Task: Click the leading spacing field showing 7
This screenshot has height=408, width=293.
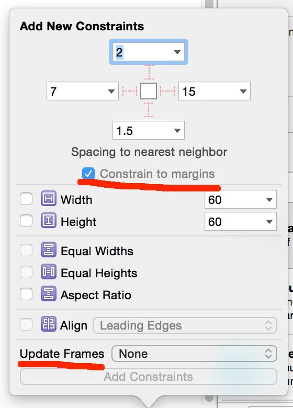Action: coord(83,92)
